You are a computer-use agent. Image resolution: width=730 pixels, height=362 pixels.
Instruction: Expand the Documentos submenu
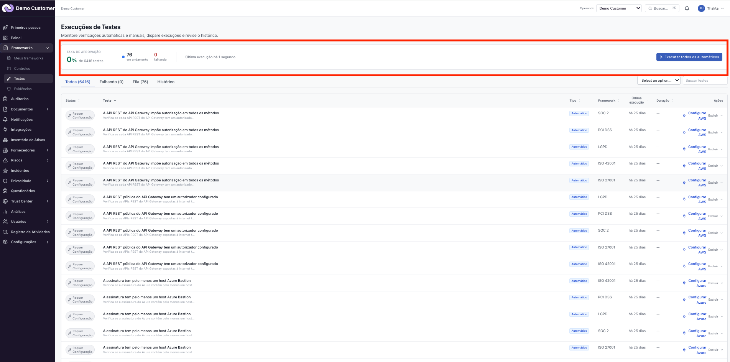coord(48,109)
